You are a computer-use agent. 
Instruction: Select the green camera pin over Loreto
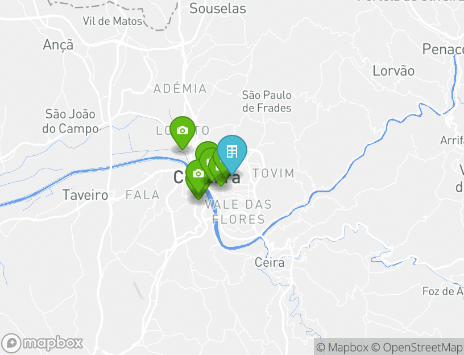[x=183, y=131]
